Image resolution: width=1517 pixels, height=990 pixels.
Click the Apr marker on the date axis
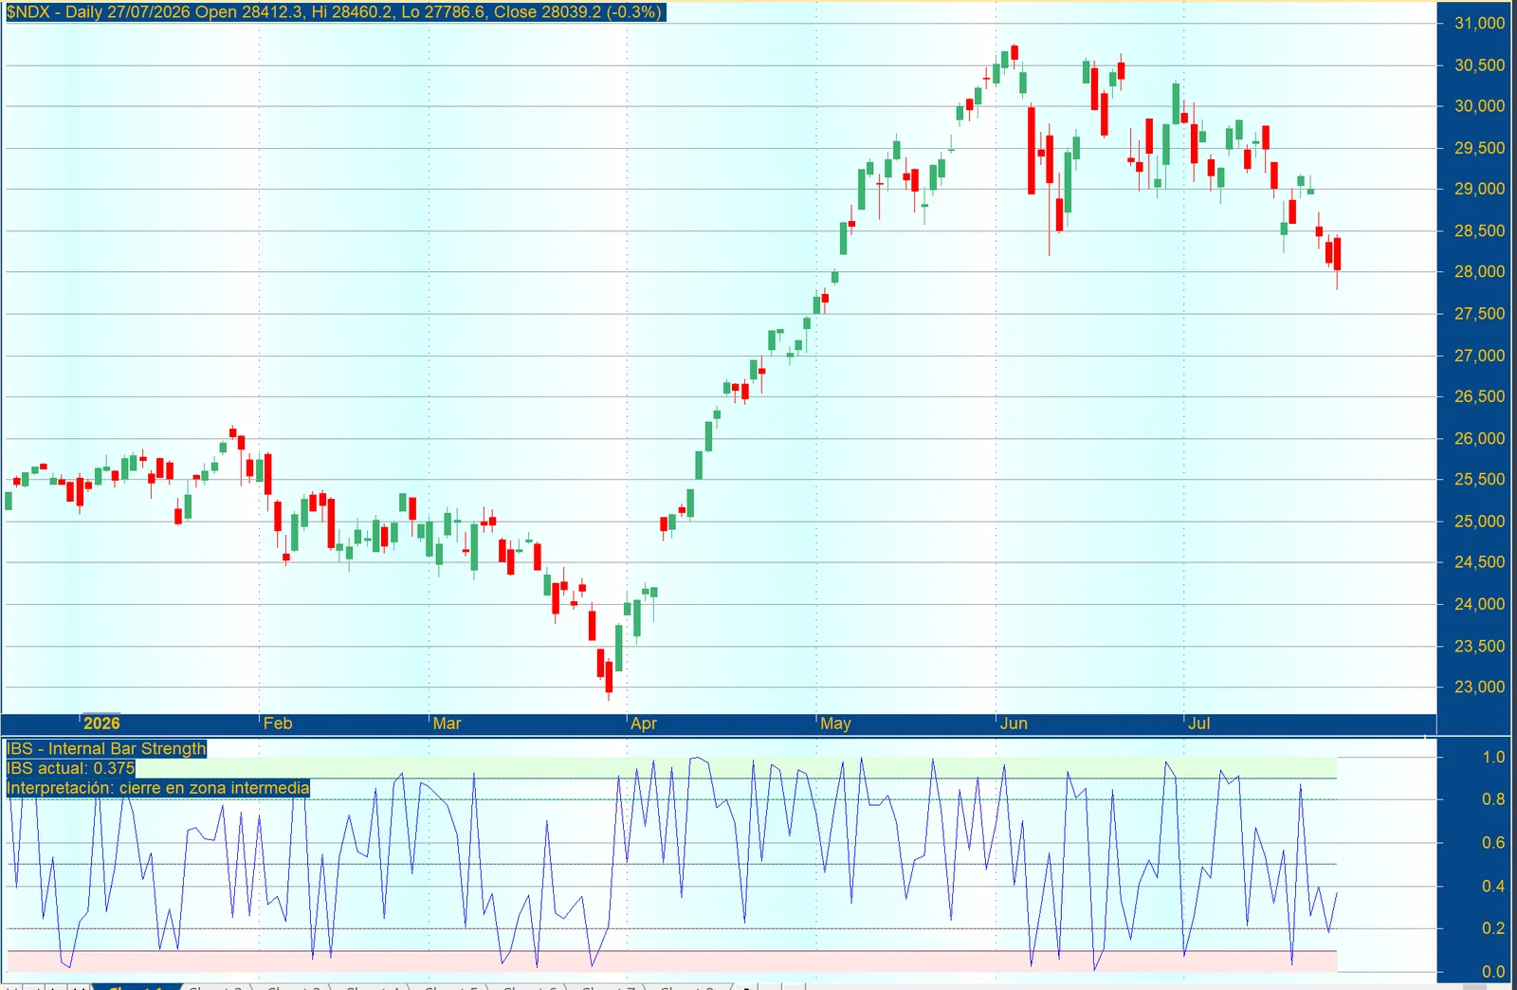pyautogui.click(x=644, y=723)
